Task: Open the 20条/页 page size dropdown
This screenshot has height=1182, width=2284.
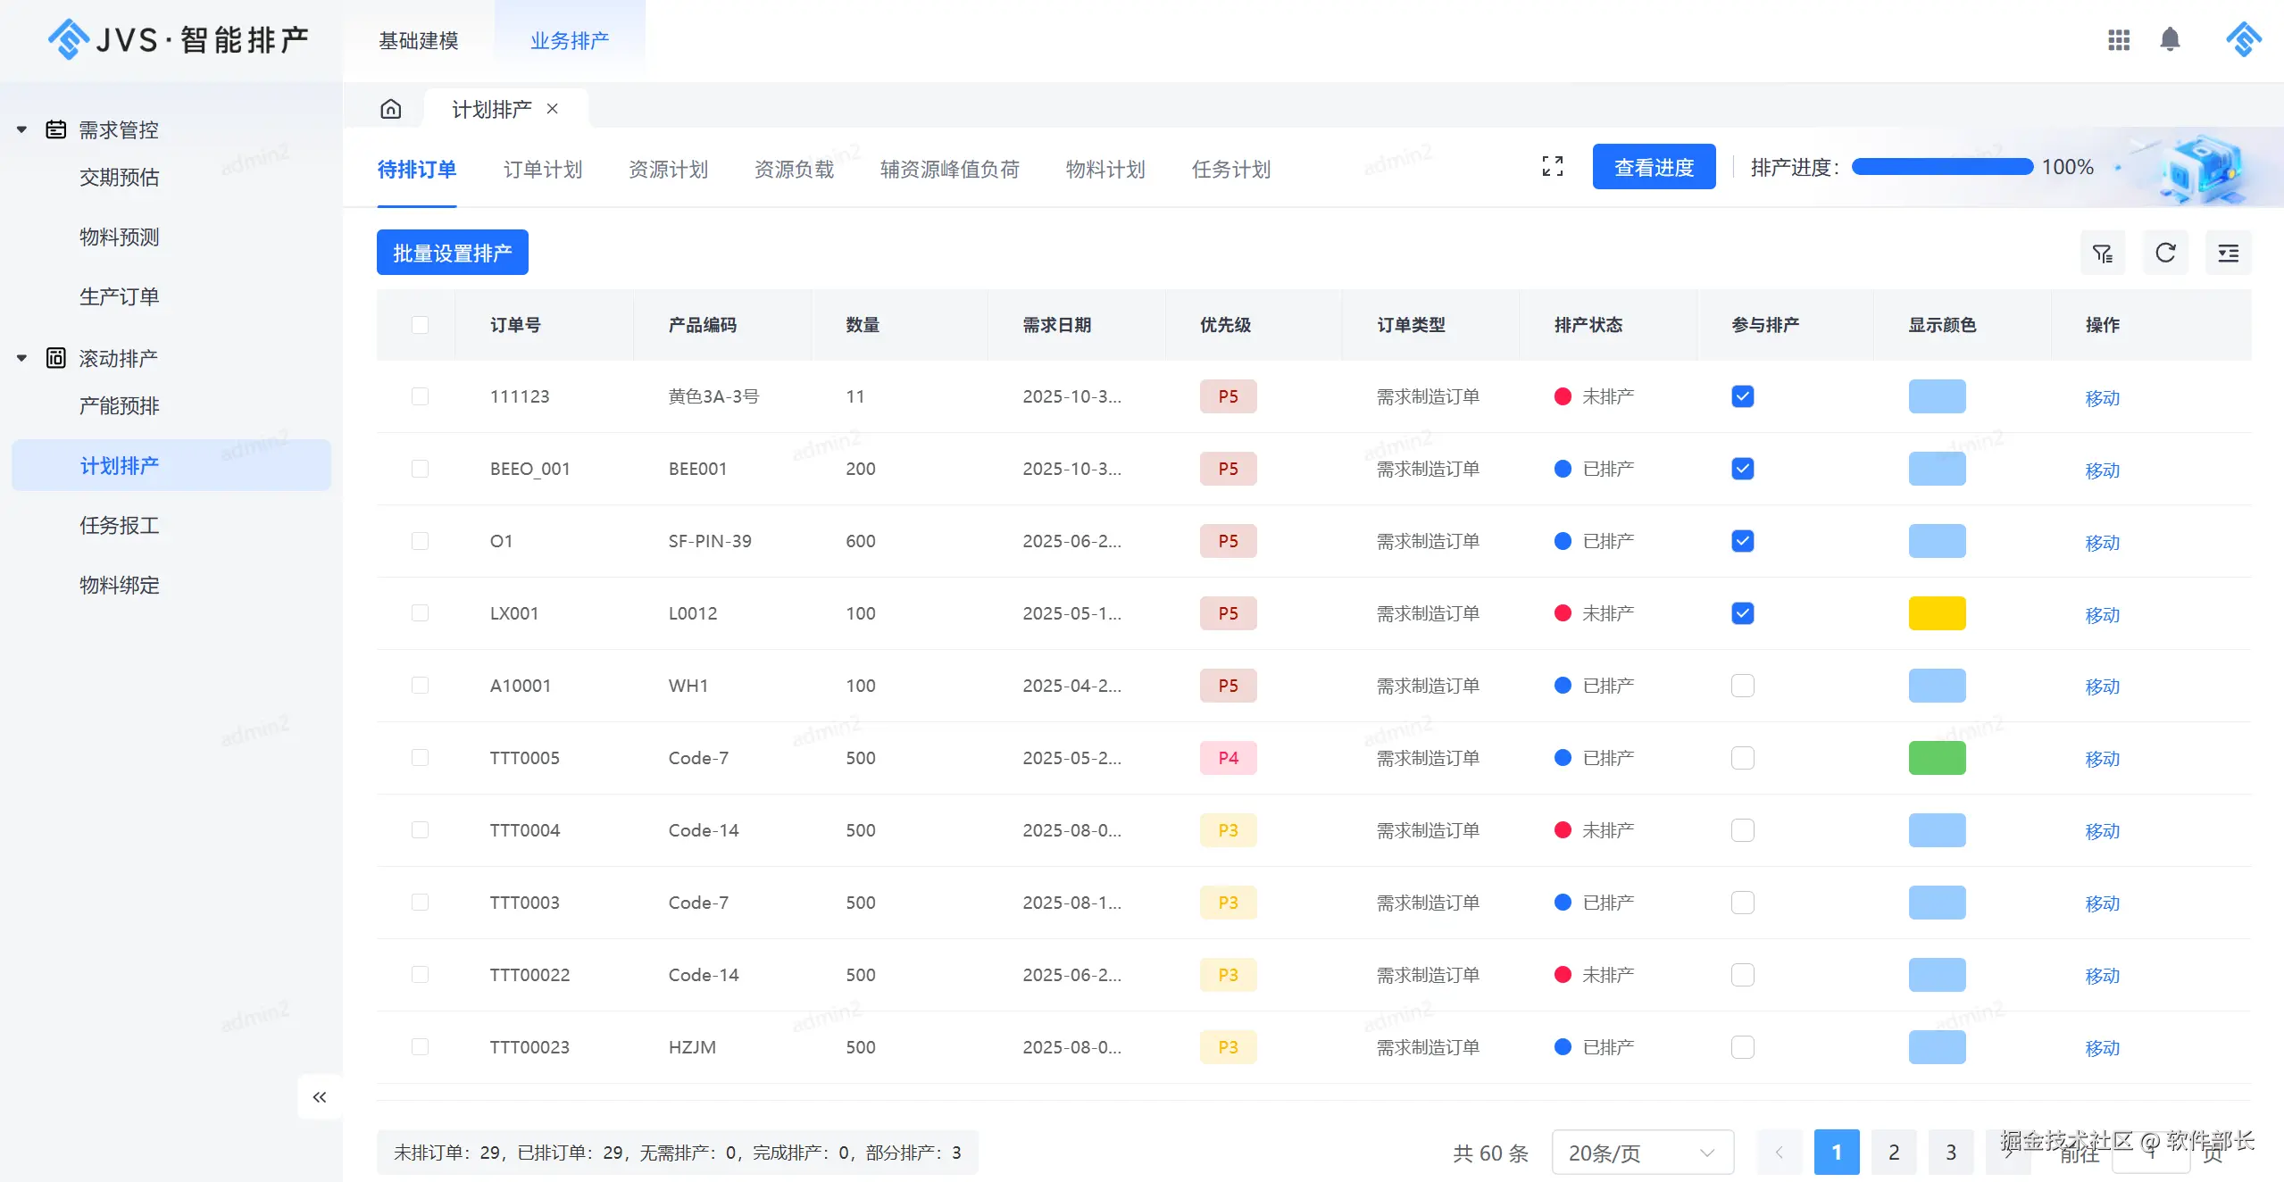Action: (x=1641, y=1153)
